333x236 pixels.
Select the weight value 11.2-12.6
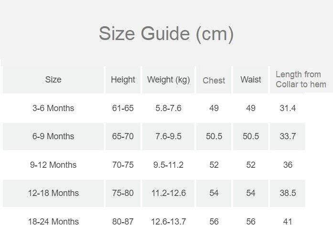169,193
